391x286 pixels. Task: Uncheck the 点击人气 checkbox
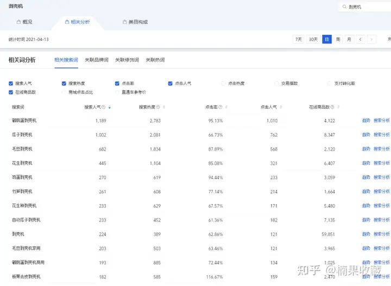point(171,84)
